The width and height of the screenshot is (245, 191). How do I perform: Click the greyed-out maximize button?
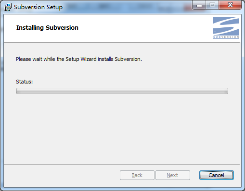pos(212,5)
